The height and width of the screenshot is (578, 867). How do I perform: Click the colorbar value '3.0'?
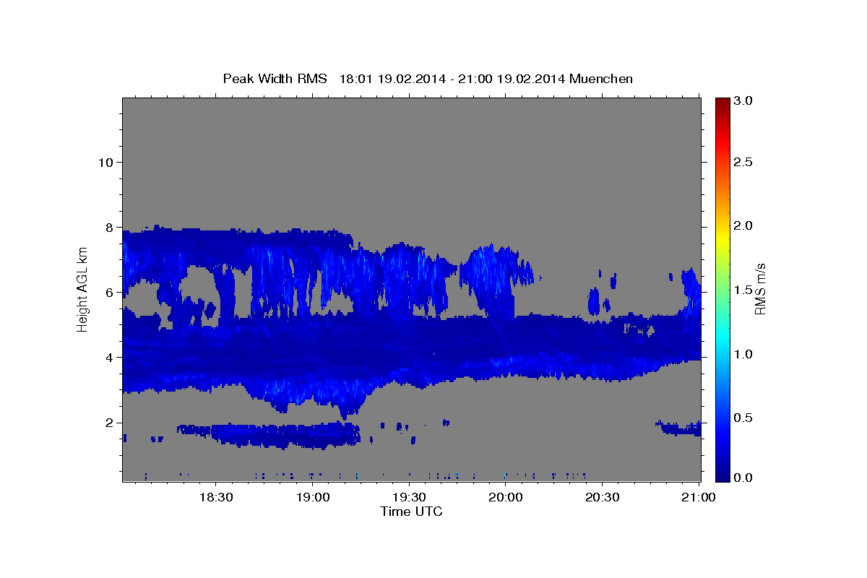tap(743, 101)
